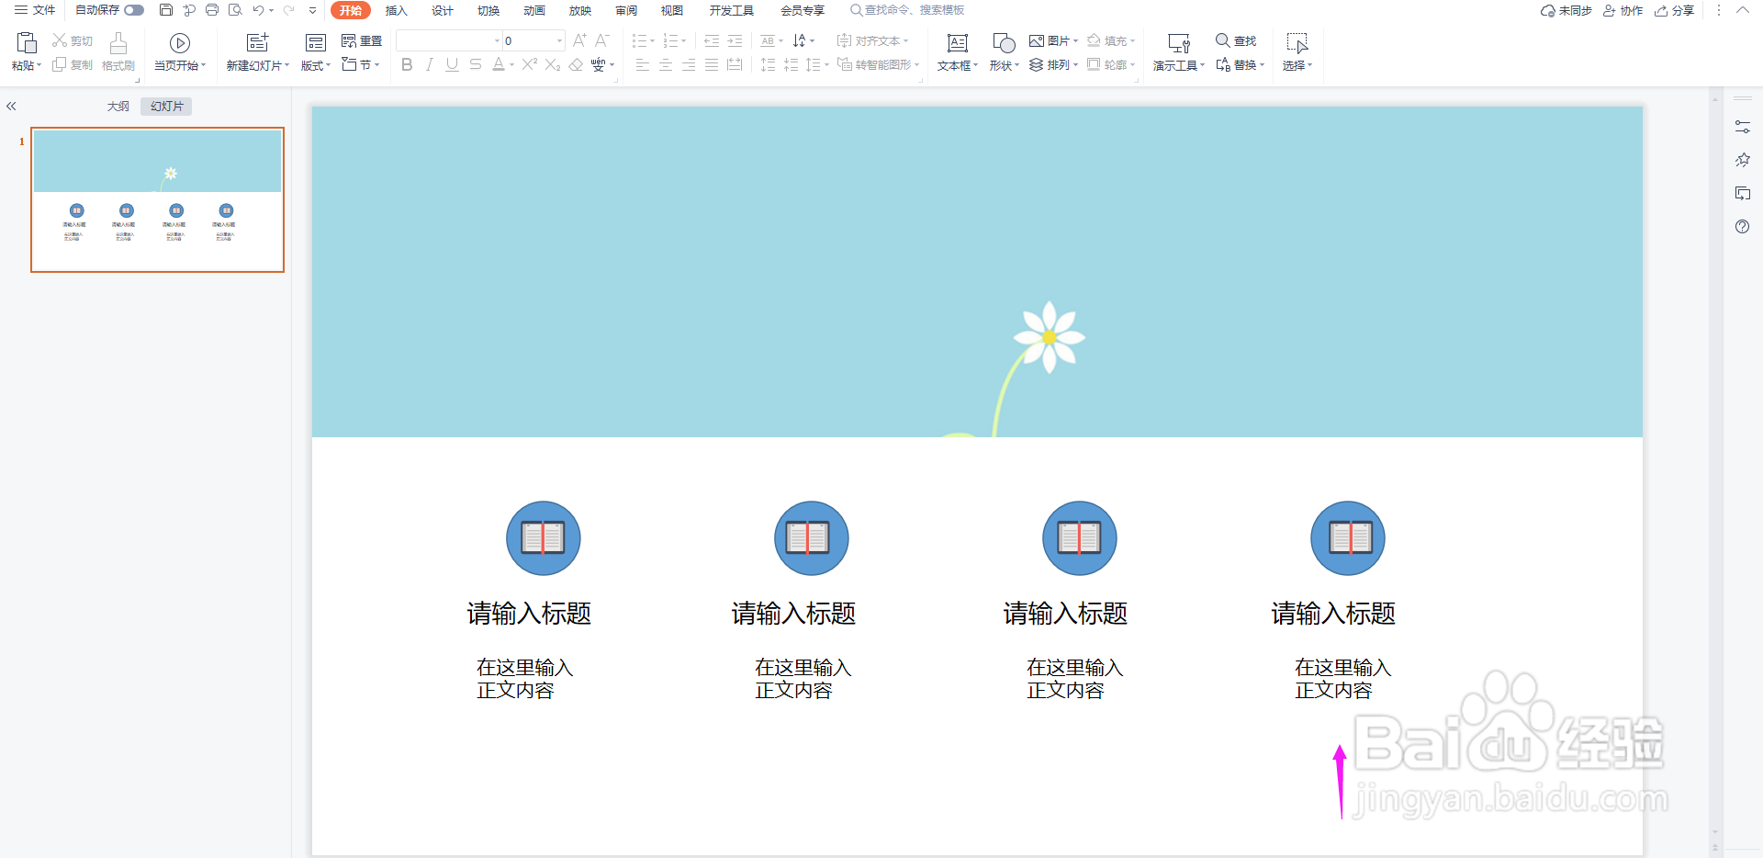Switch to the 放映 ribbon tab
1763x858 pixels.
[x=579, y=10]
